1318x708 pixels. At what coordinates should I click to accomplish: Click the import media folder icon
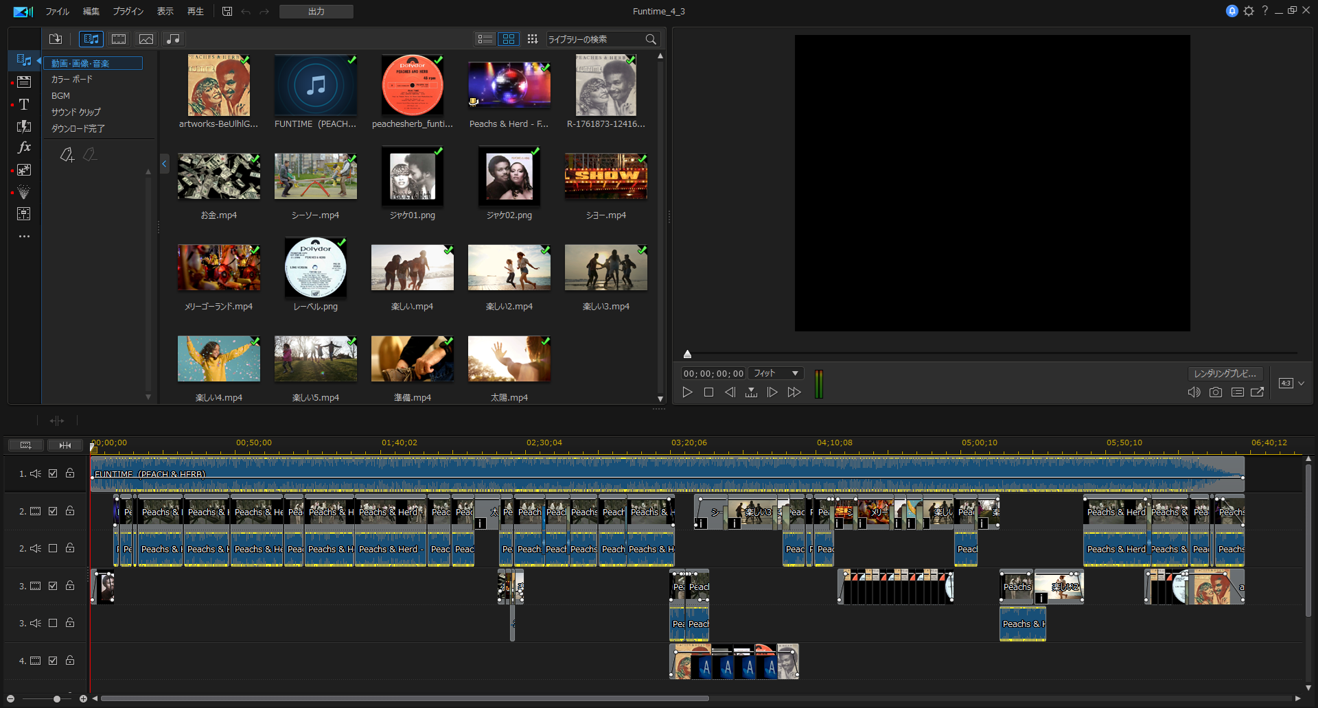pos(56,39)
